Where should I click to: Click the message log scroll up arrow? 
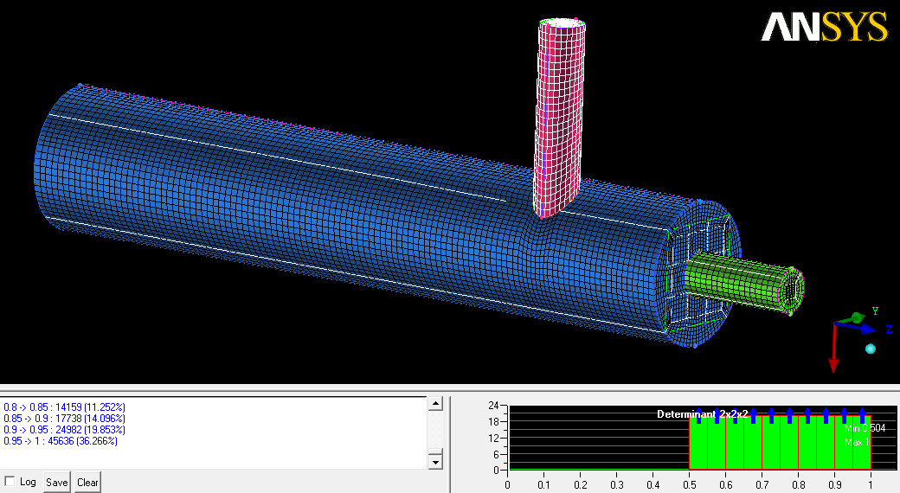pyautogui.click(x=435, y=404)
